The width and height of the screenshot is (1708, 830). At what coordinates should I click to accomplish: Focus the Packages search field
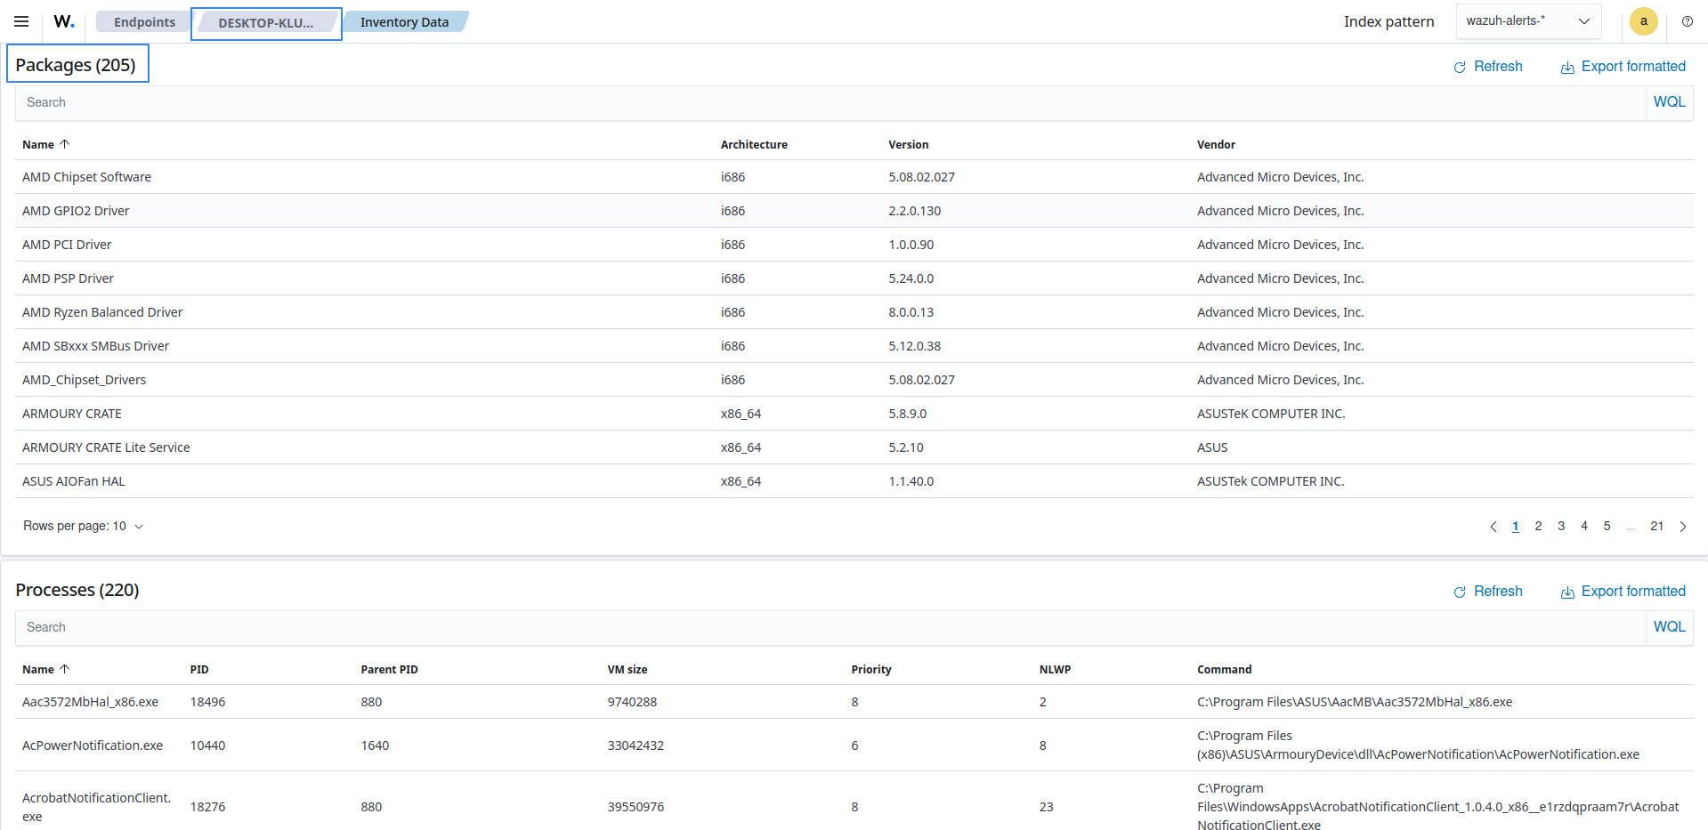[x=830, y=102]
